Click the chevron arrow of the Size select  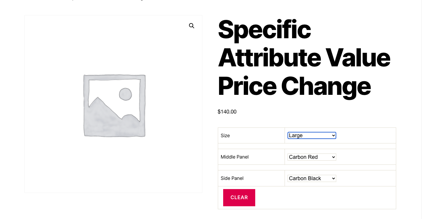point(334,135)
